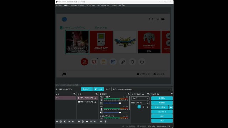Toggle visibility of the 映像キャプチャデバイス source
Viewport: 228px width, 128px height.
(92, 102)
